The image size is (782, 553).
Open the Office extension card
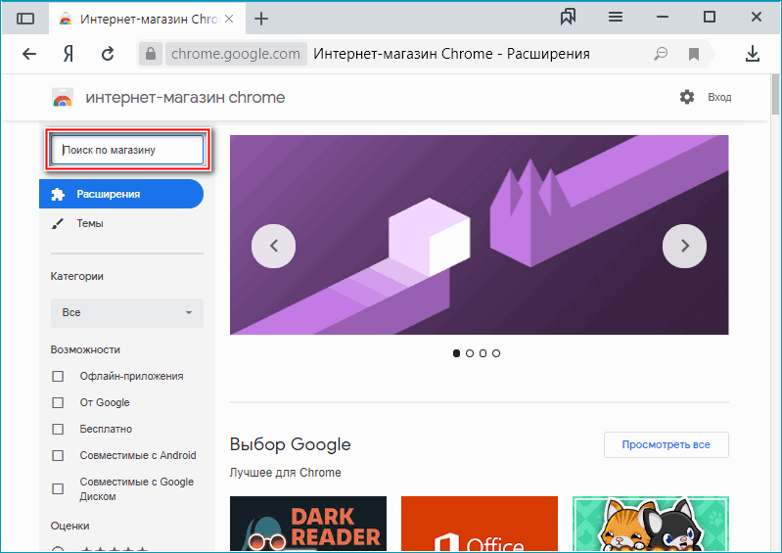tap(480, 524)
